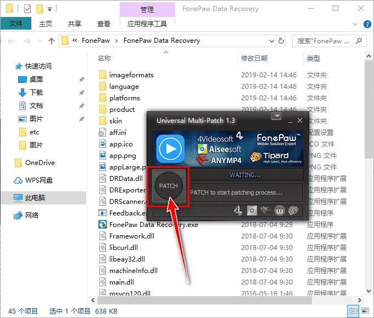
Task: Click the Tipard leopard icon at patcher bottom
Action: 293,211
